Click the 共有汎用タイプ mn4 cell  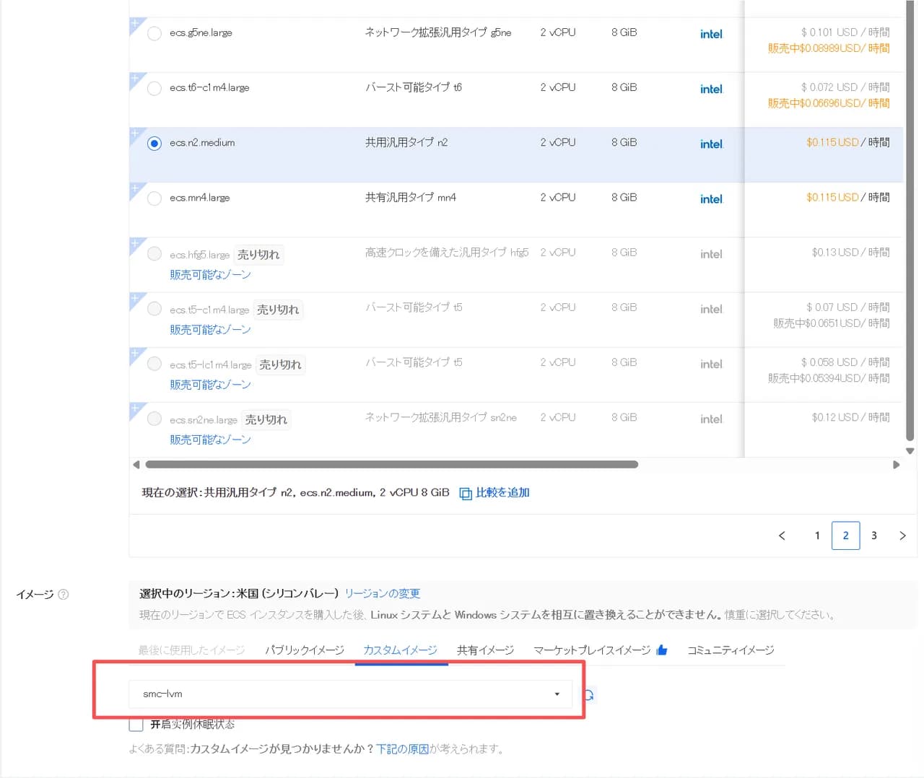(x=411, y=197)
